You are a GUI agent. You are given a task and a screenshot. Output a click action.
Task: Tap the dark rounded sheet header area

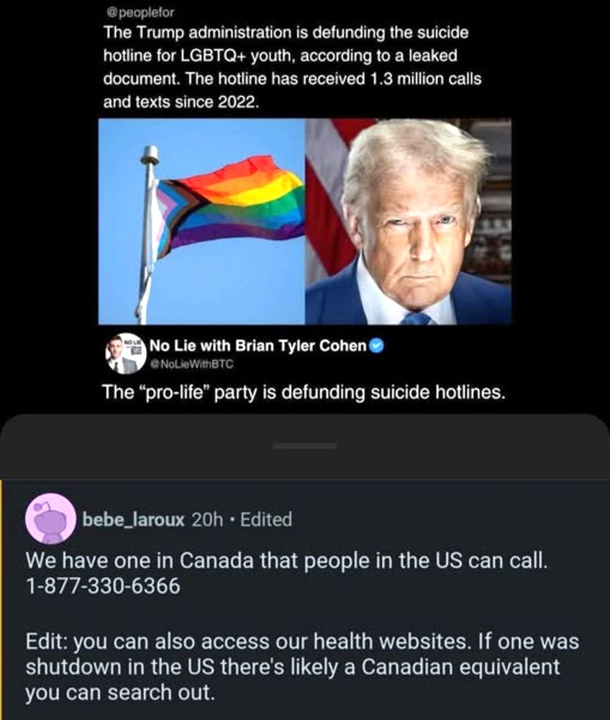(304, 446)
